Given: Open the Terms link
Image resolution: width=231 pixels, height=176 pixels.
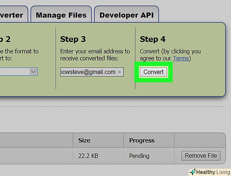Looking at the screenshot, I should click(x=181, y=58).
